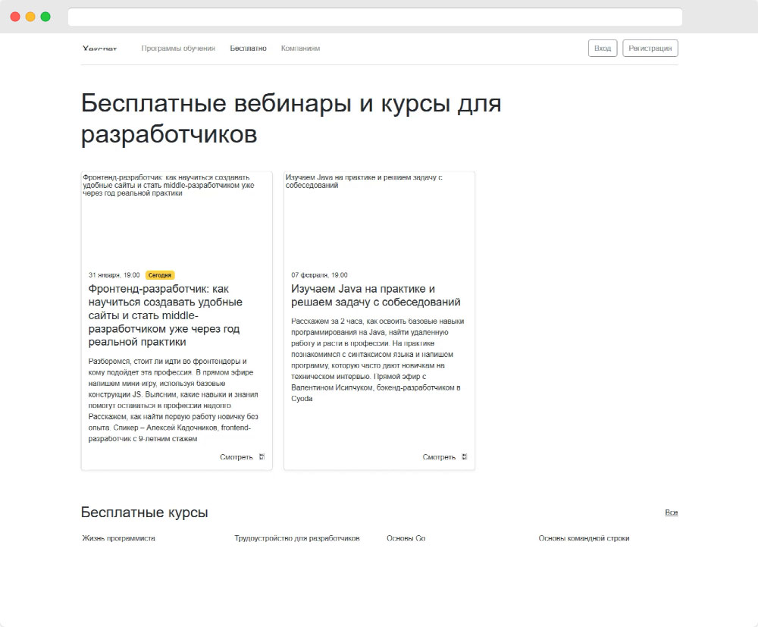Image resolution: width=758 pixels, height=627 pixels.
Task: Select the Бесплатно navigation item
Action: tap(248, 48)
